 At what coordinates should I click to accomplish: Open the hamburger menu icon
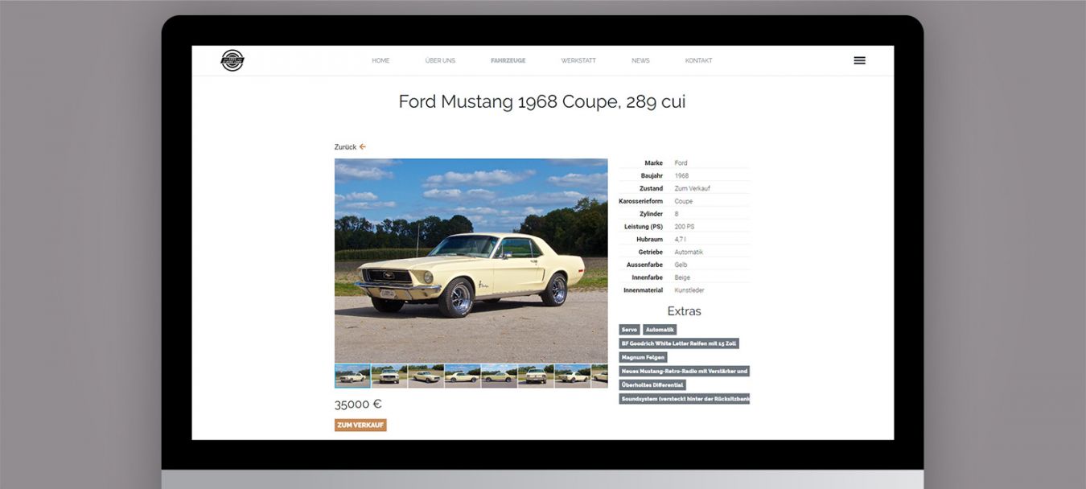[859, 60]
